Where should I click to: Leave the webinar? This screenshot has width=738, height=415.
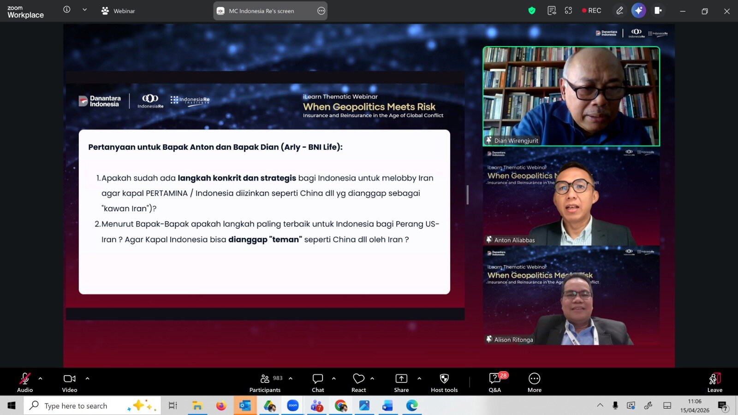[x=715, y=382]
